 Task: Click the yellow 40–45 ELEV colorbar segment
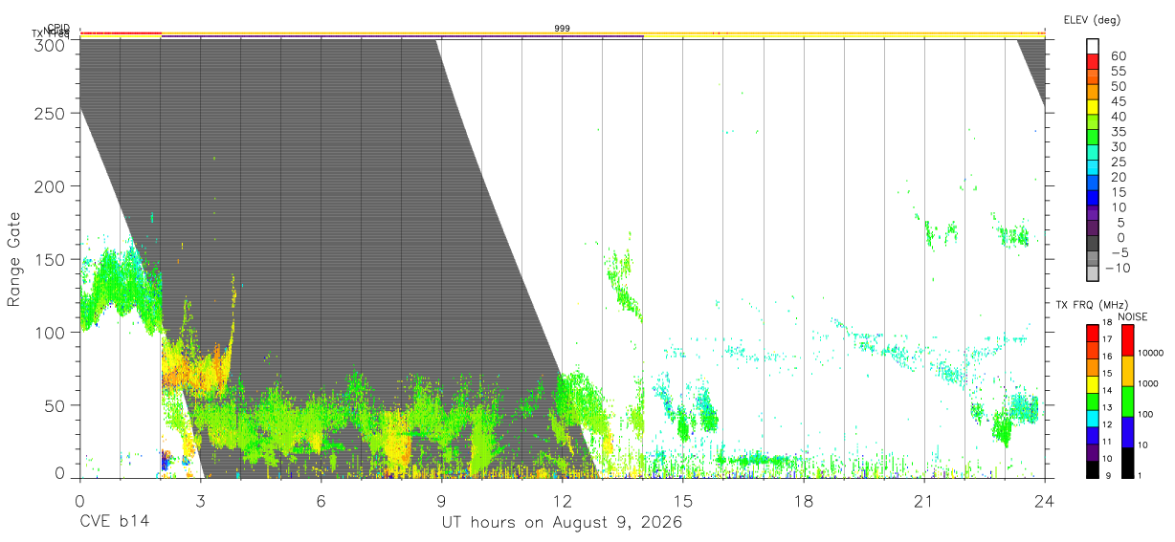1093,108
